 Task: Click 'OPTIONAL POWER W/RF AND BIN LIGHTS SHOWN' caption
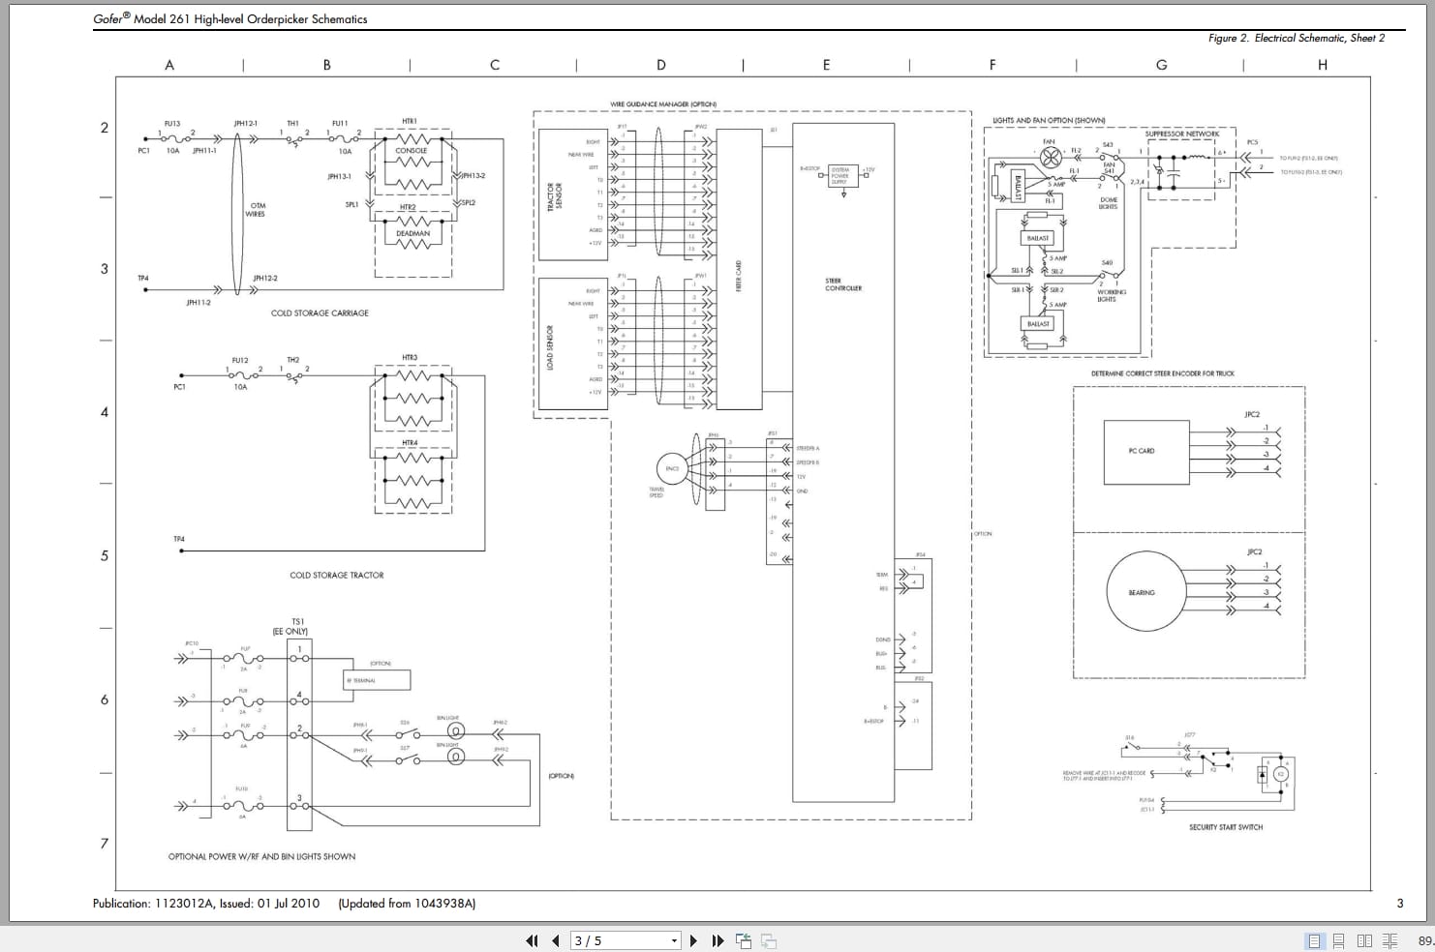(x=261, y=856)
